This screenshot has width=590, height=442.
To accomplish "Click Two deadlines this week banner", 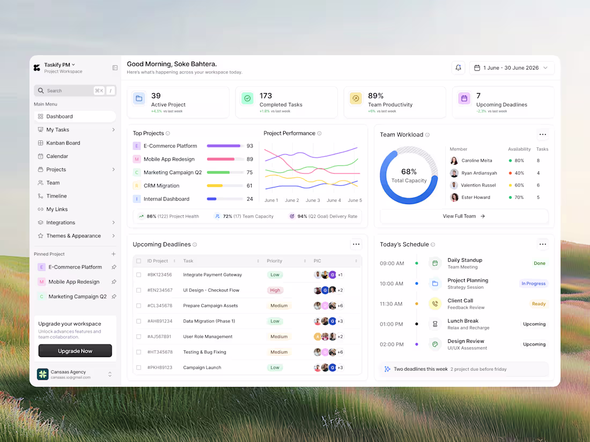I will pos(464,369).
